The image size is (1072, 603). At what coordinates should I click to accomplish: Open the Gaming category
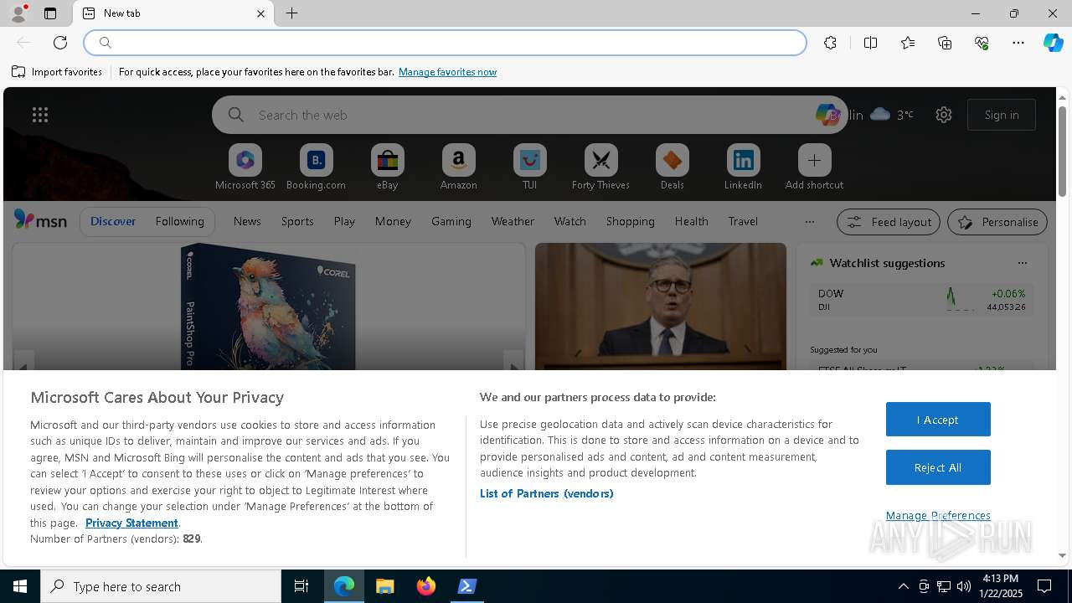pyautogui.click(x=451, y=221)
